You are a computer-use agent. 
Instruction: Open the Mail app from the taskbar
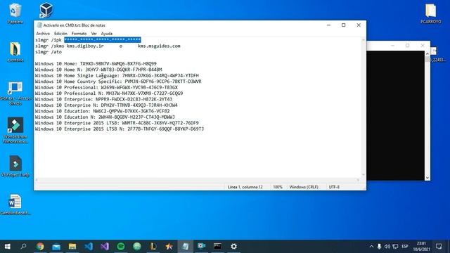(56, 247)
